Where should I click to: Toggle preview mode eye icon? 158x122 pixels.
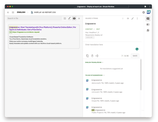[x=74, y=18]
